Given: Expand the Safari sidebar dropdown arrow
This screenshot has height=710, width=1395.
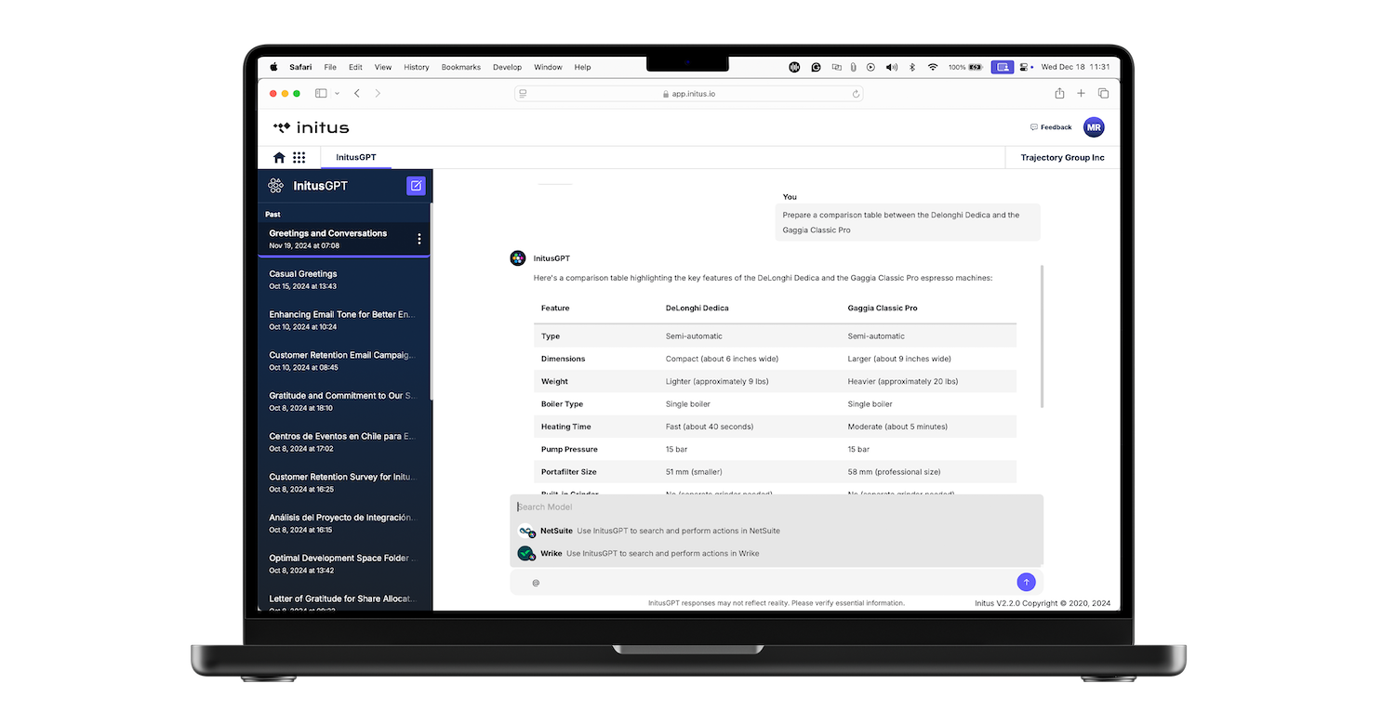Looking at the screenshot, I should tap(337, 93).
